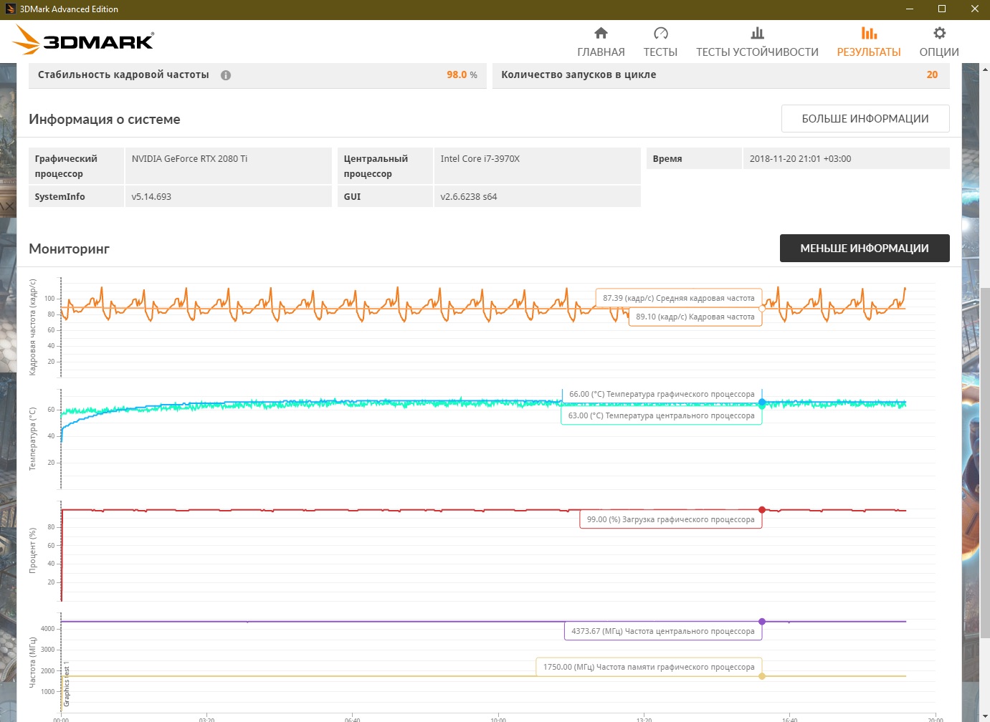This screenshot has height=722, width=990.
Task: Click the info icon beside Стабильность кадровой частоты
Action: [226, 75]
